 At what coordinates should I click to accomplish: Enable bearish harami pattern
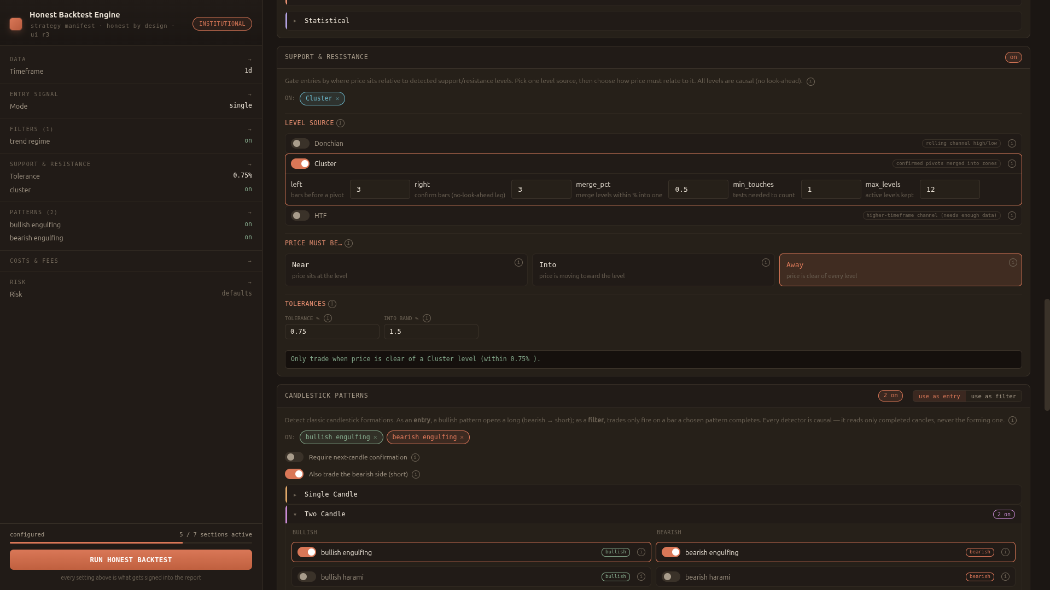pyautogui.click(x=670, y=576)
